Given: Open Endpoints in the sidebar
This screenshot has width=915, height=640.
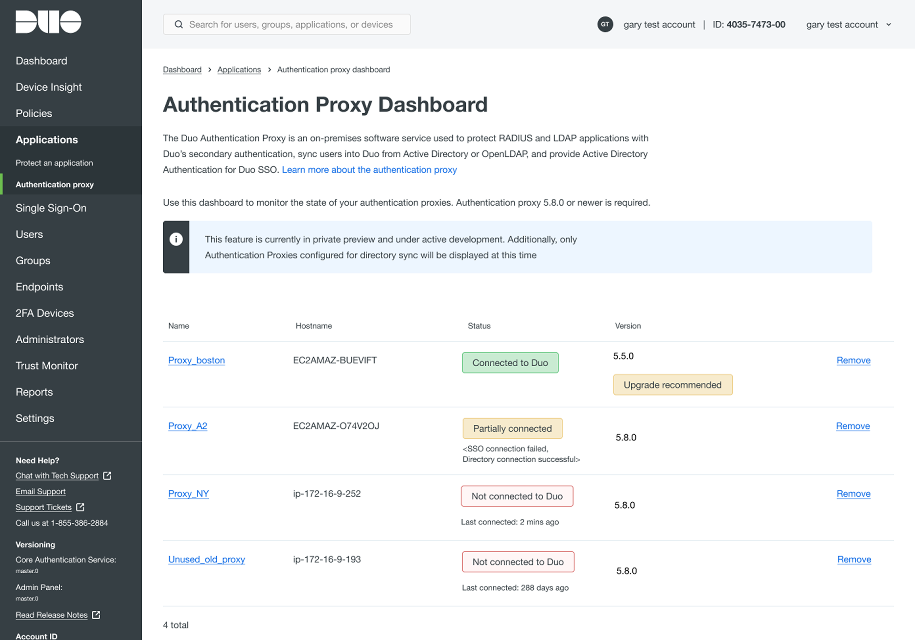Looking at the screenshot, I should (x=39, y=287).
